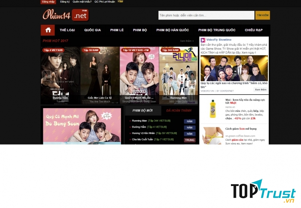Click the HÀN tag beside Running Man
This screenshot has width=301, height=208.
pyautogui.click(x=190, y=121)
